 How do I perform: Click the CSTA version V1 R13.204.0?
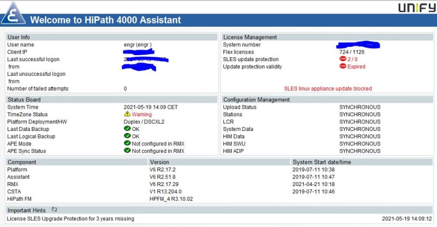[166, 192]
